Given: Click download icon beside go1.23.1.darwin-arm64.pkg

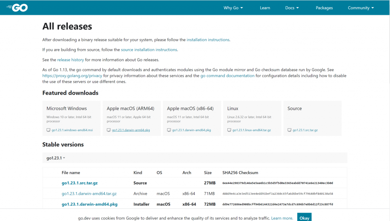Looking at the screenshot, I should coord(109,130).
